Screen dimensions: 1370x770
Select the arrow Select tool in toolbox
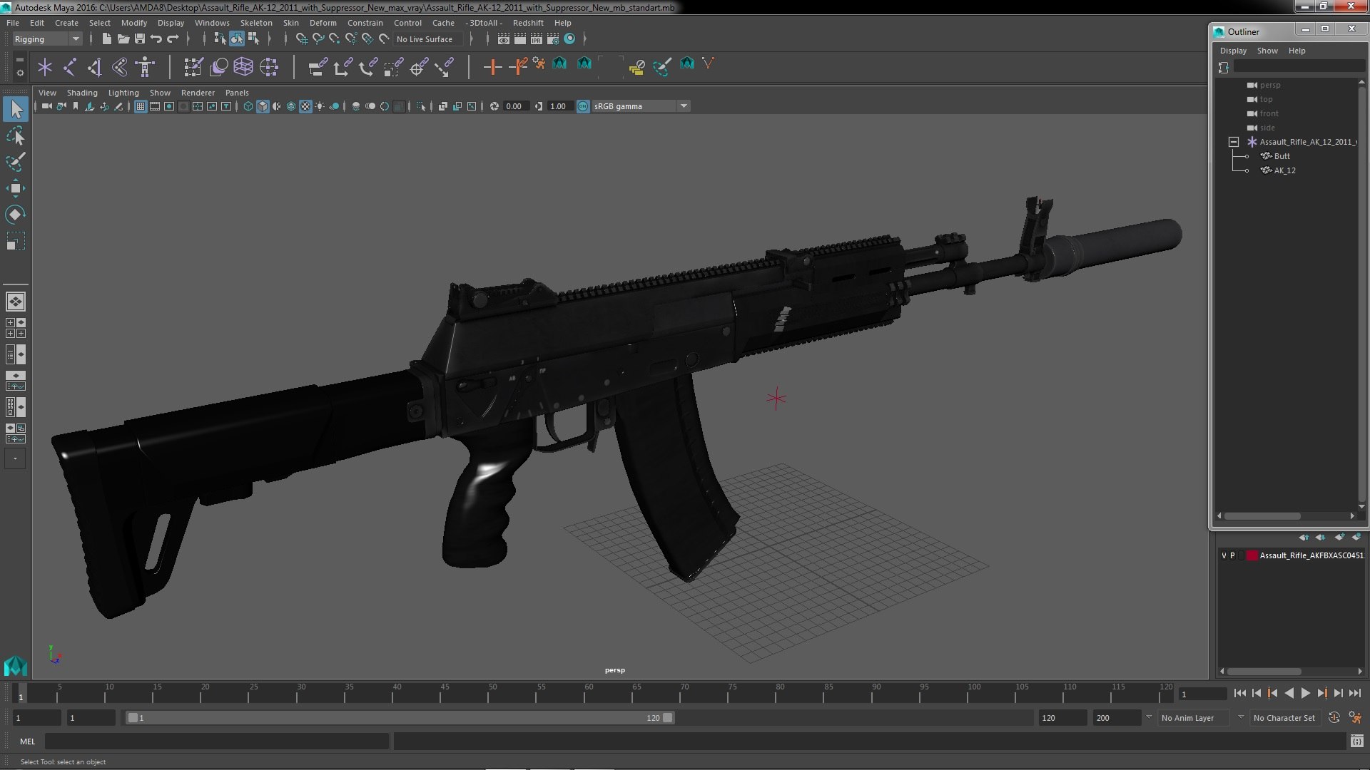[16, 109]
